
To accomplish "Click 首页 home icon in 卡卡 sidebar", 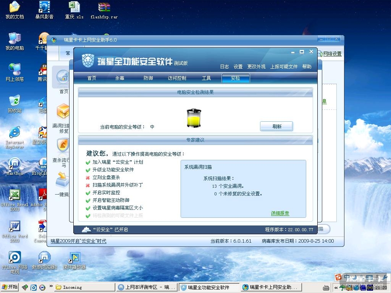I will coord(63,77).
